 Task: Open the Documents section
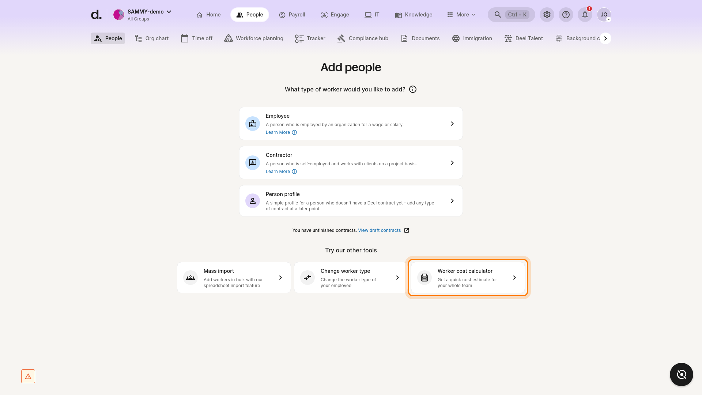(420, 38)
